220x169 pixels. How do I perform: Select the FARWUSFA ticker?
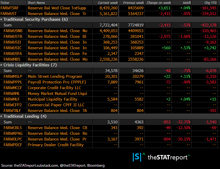(13, 54)
